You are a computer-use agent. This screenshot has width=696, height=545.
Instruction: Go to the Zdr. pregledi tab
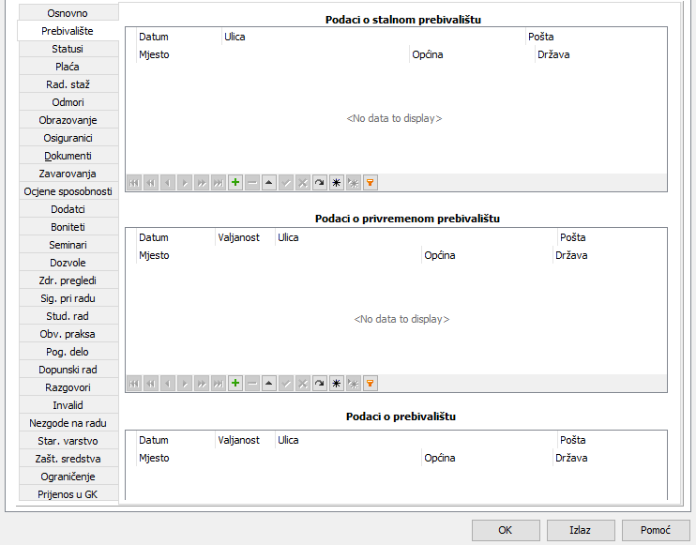point(68,280)
